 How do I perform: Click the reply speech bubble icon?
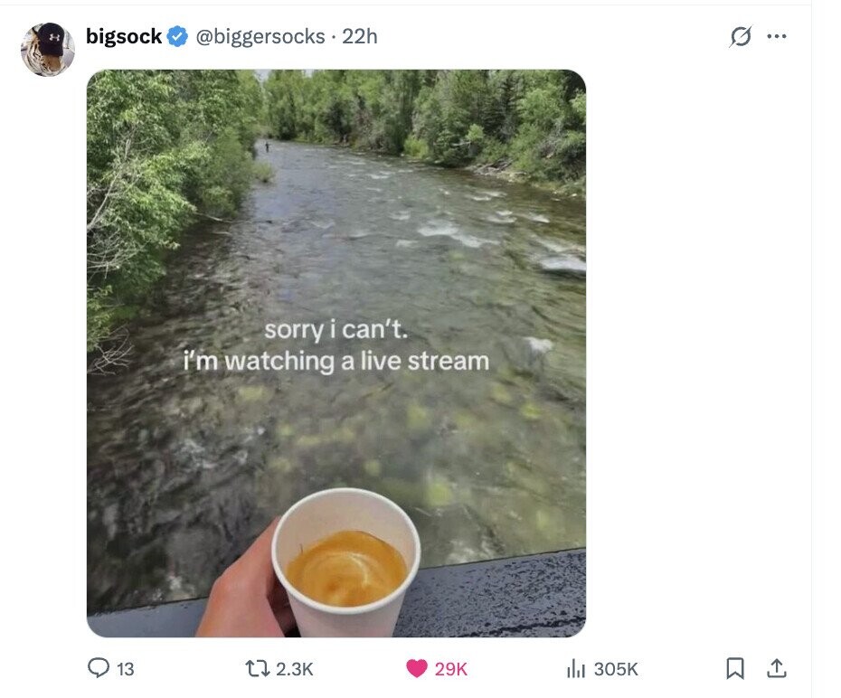click(x=99, y=668)
